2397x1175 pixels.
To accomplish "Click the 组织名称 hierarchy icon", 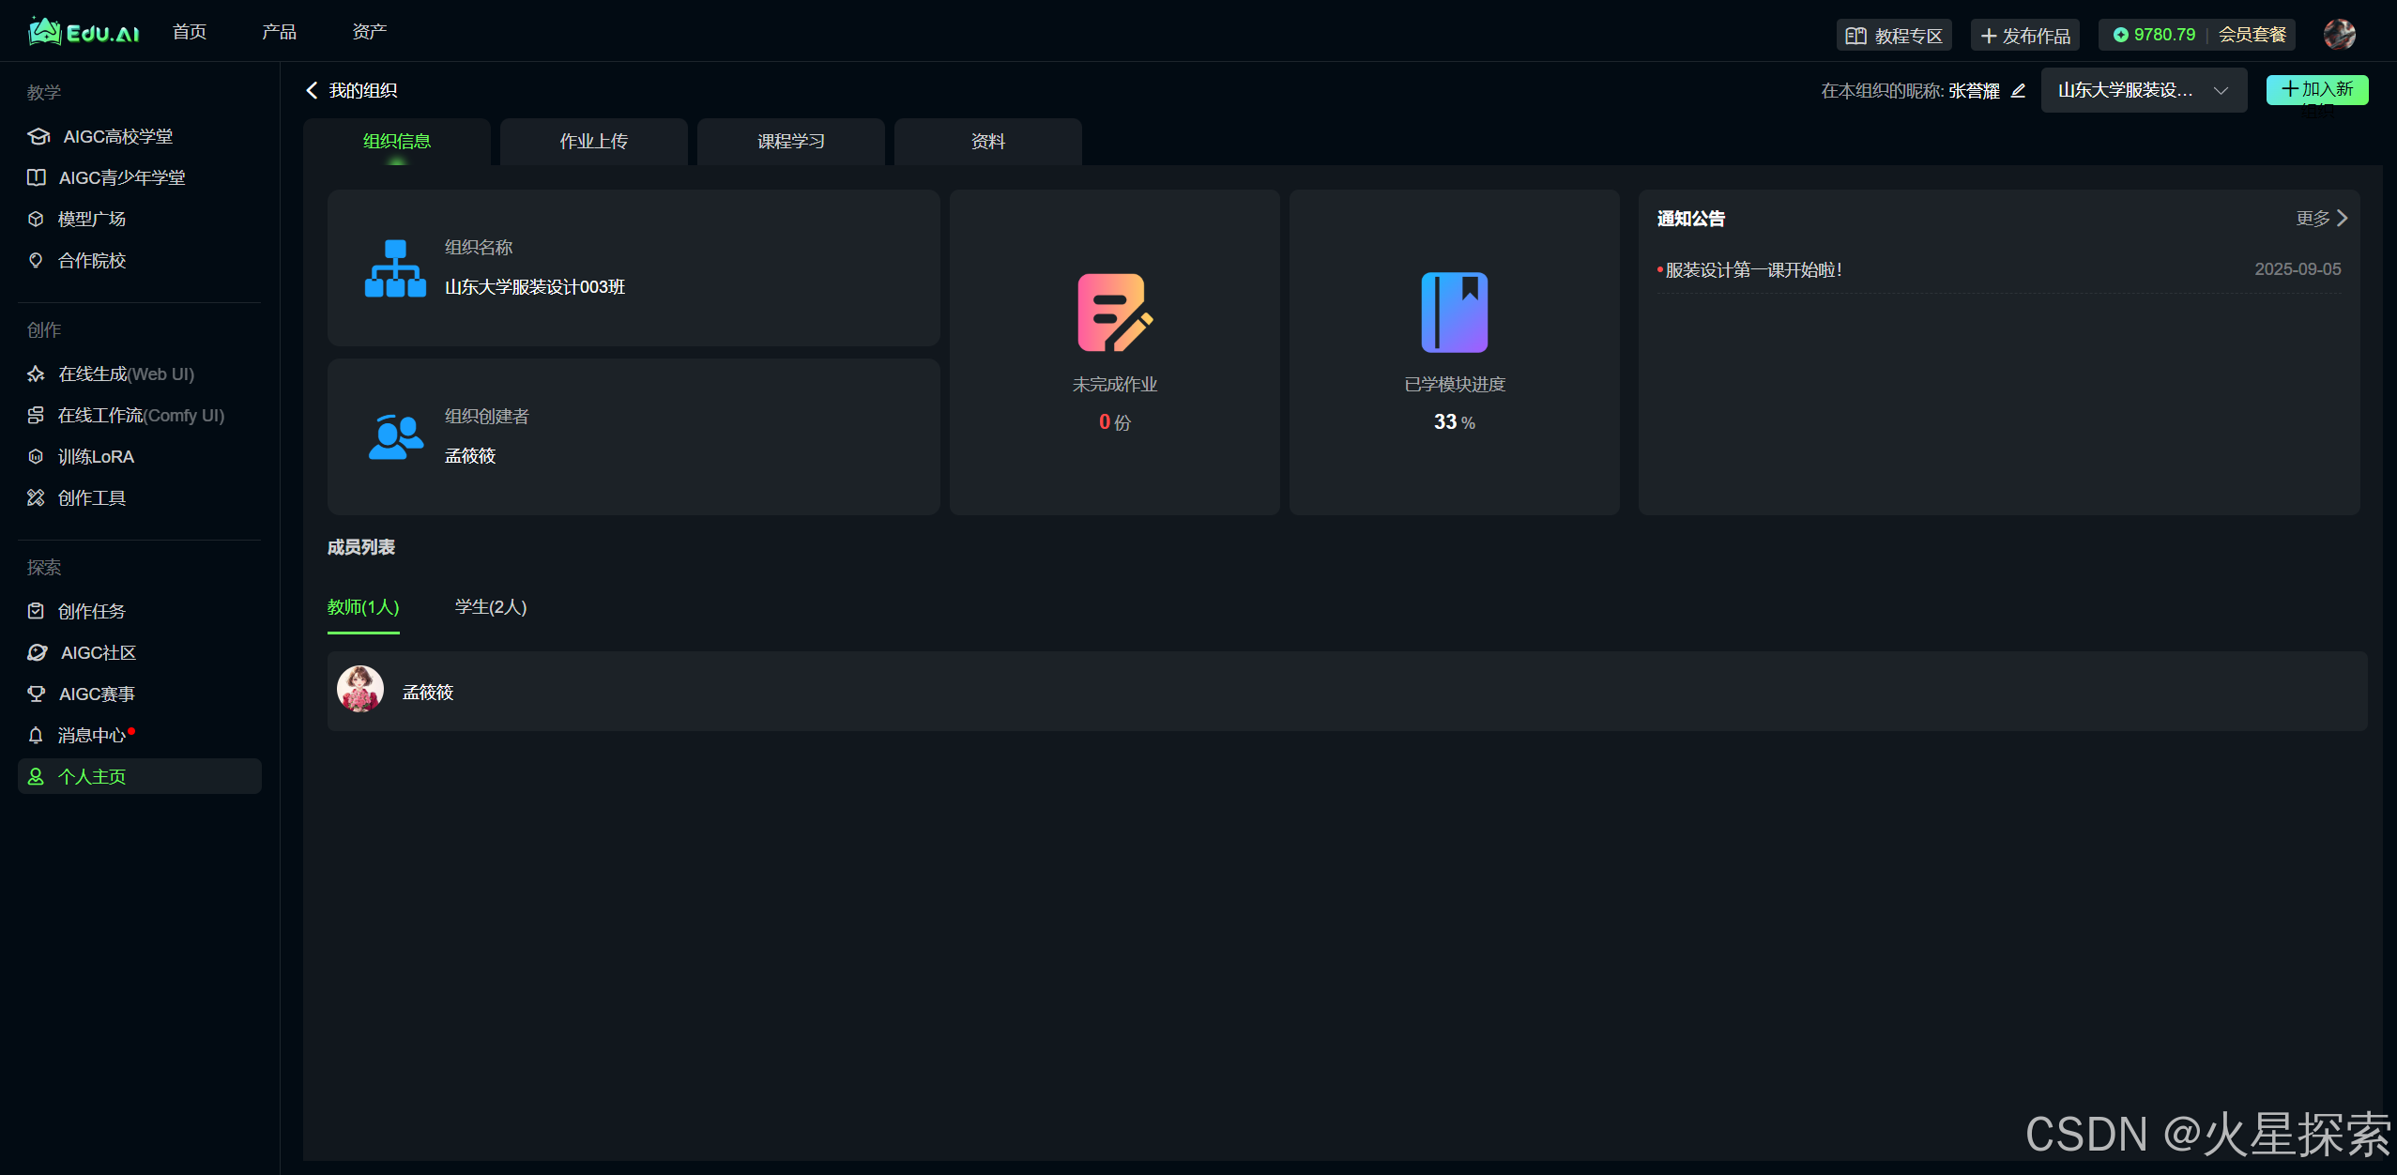I will click(395, 268).
